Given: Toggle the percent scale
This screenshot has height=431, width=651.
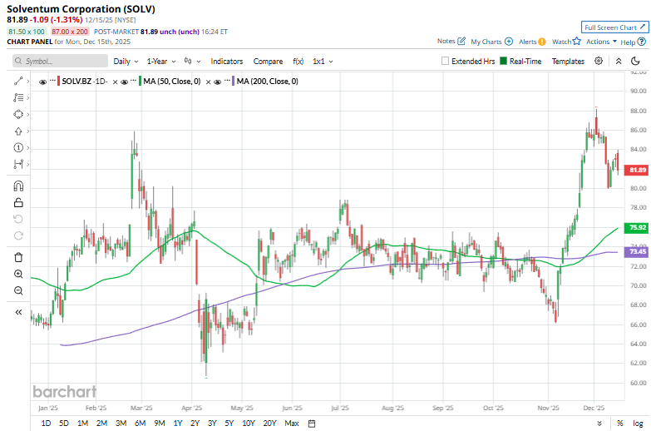Looking at the screenshot, I should (x=620, y=424).
